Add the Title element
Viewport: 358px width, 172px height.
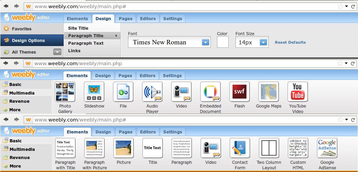coord(153,148)
